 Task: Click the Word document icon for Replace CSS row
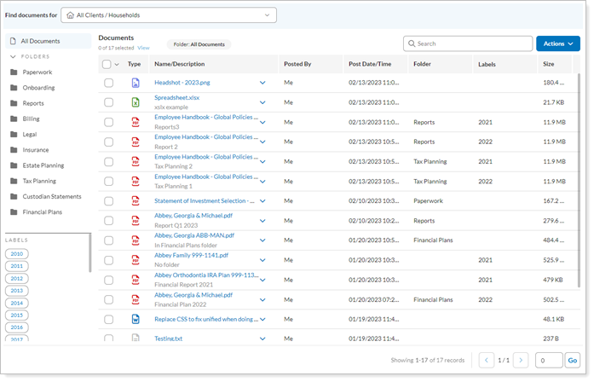(x=135, y=319)
